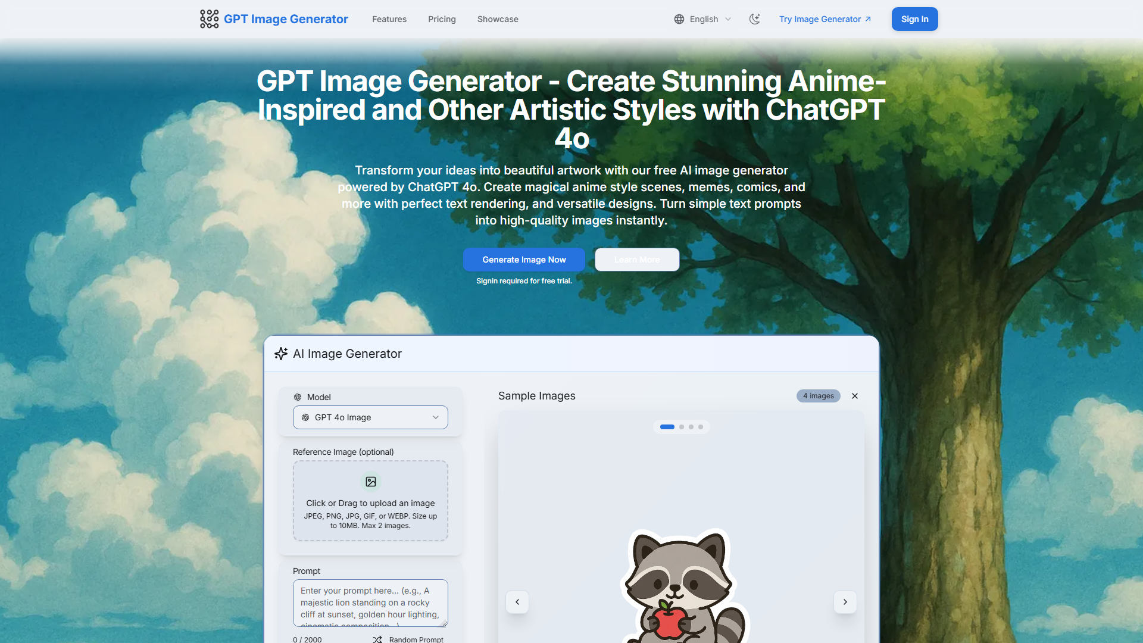Screen dimensions: 1143x643
Task: Expand the English language dropdown
Action: click(703, 19)
